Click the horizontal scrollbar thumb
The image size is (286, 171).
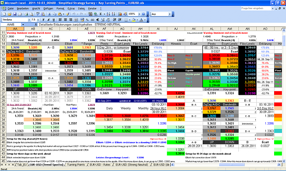pos(232,165)
